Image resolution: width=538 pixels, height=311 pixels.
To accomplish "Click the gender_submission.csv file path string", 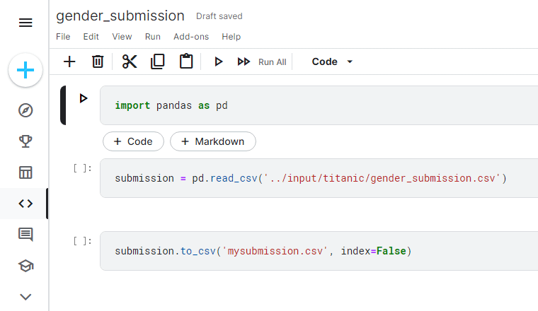I will tap(382, 178).
